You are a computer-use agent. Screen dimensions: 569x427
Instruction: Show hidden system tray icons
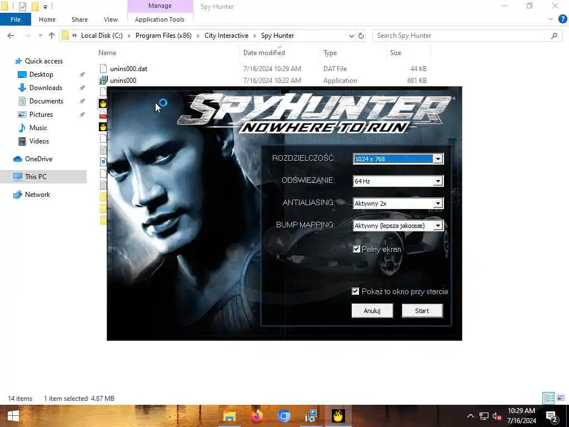pos(470,416)
